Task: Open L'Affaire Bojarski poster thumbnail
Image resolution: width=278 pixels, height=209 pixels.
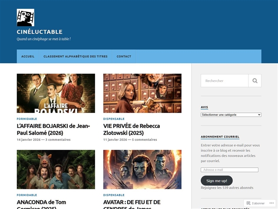Action: pos(56,93)
